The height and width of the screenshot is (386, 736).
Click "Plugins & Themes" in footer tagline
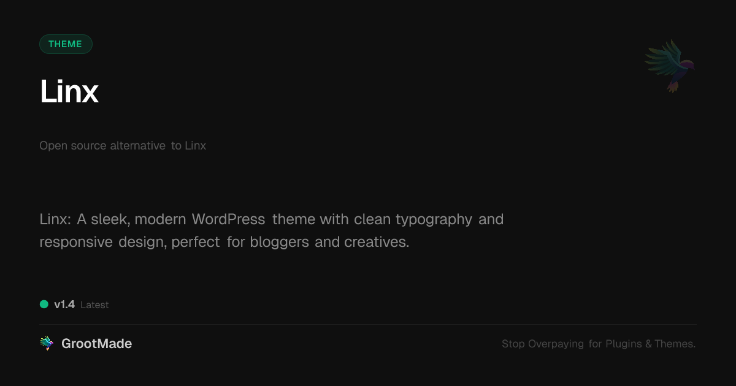tap(650, 344)
